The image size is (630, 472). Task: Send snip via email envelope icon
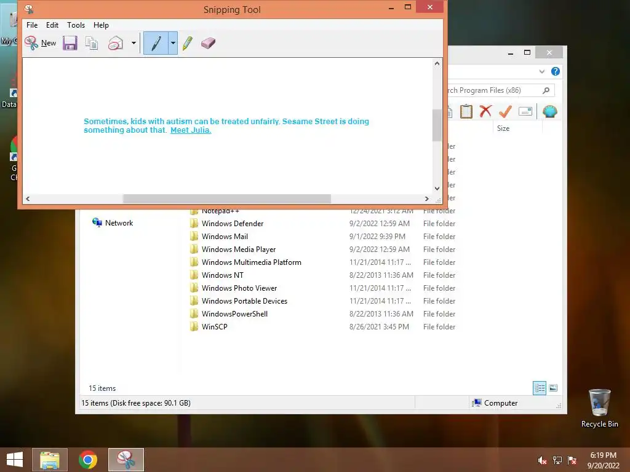tap(116, 43)
